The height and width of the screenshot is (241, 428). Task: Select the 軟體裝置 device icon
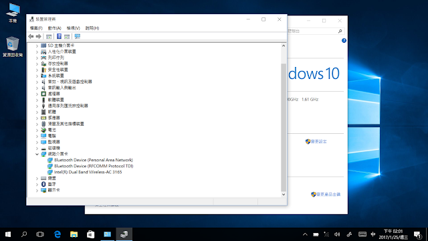coord(43,100)
